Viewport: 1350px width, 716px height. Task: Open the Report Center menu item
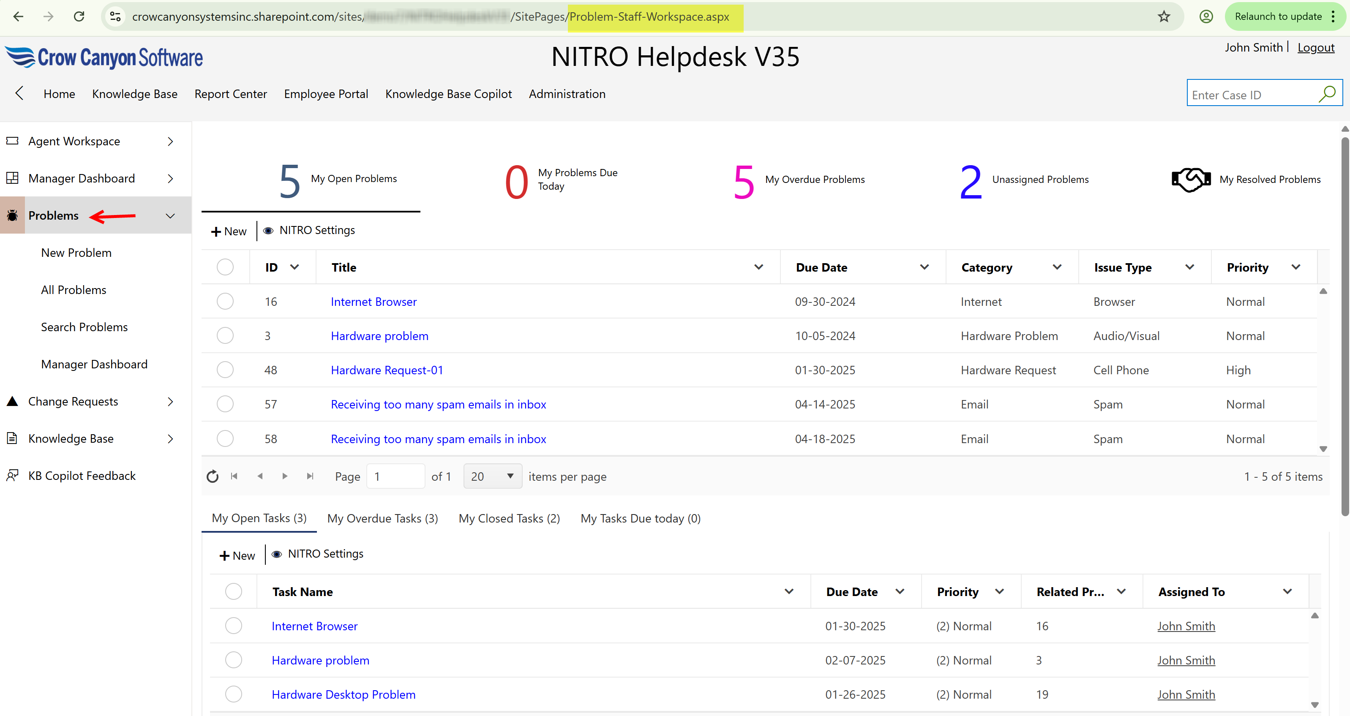click(x=231, y=94)
